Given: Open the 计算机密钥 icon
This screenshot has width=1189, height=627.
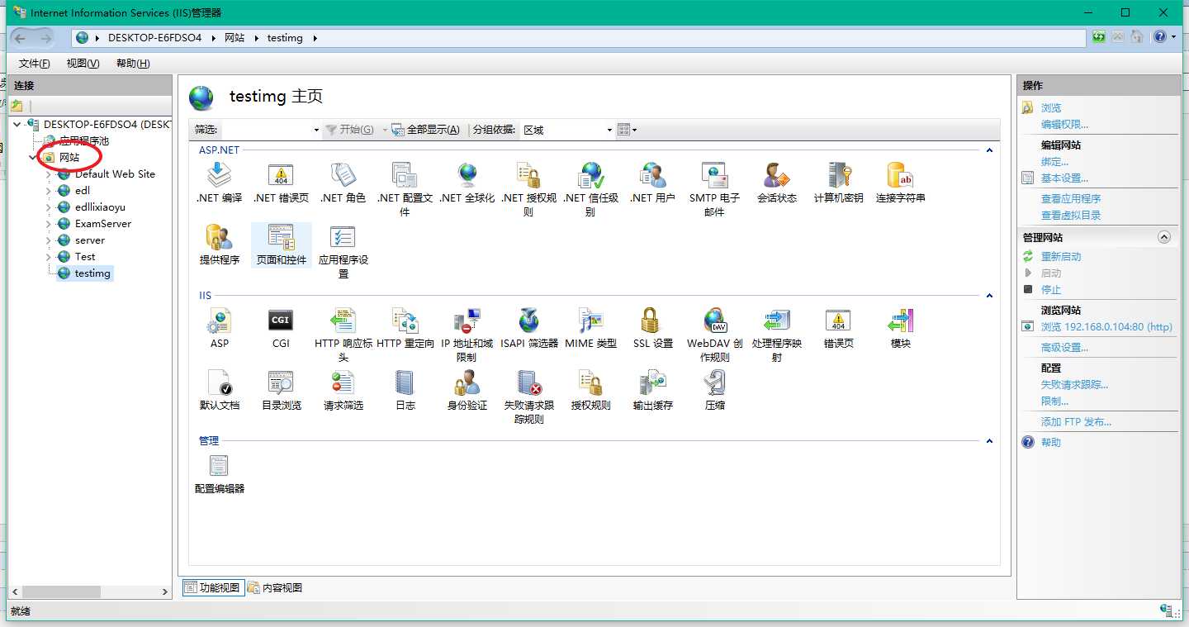Looking at the screenshot, I should point(838,183).
